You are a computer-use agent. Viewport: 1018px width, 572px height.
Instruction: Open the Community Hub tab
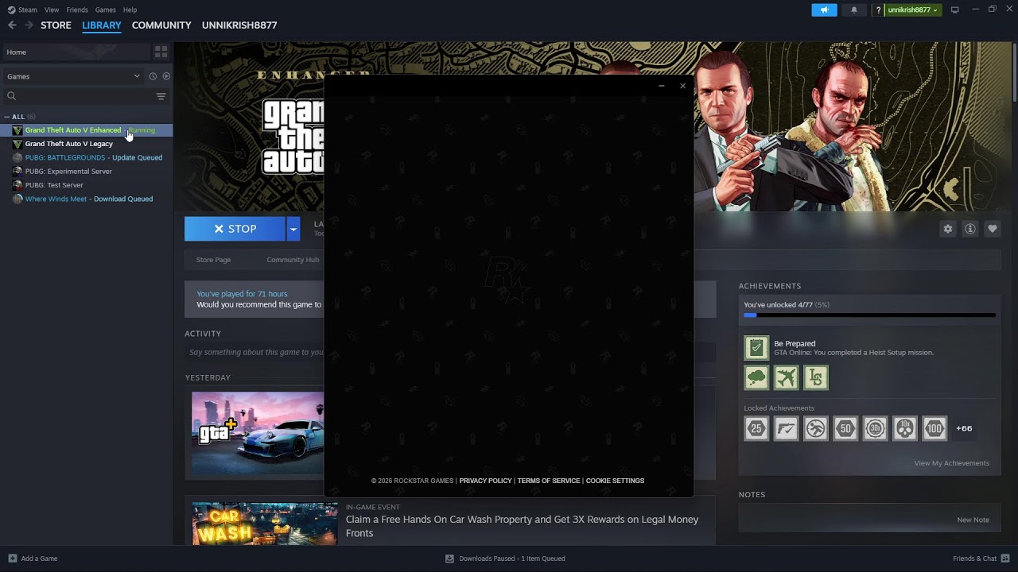(x=293, y=260)
